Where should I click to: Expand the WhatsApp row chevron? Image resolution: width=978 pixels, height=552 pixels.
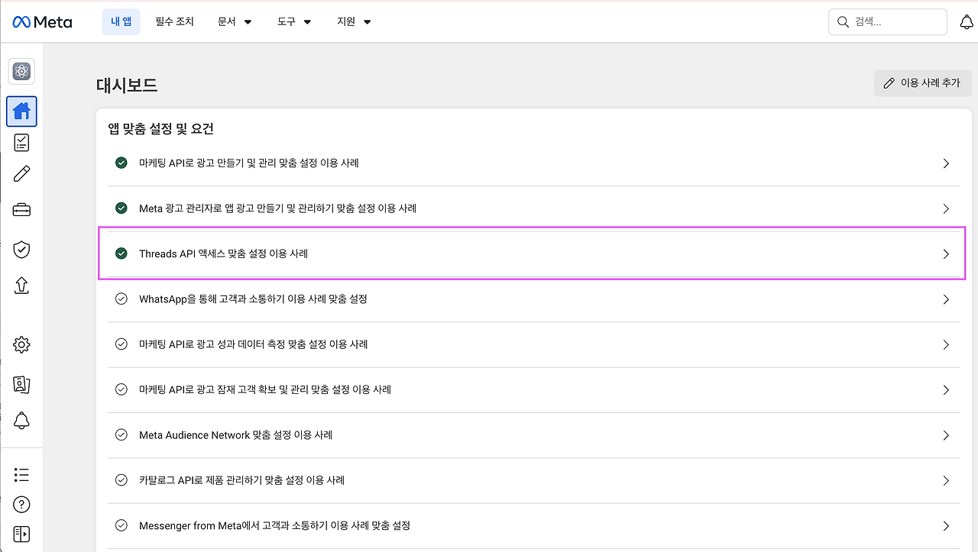tap(946, 299)
